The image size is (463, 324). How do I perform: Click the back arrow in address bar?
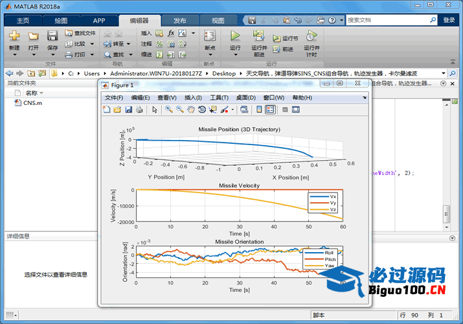9,73
